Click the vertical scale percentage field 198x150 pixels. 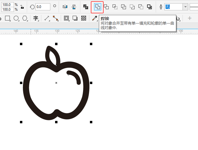[x=7, y=9]
